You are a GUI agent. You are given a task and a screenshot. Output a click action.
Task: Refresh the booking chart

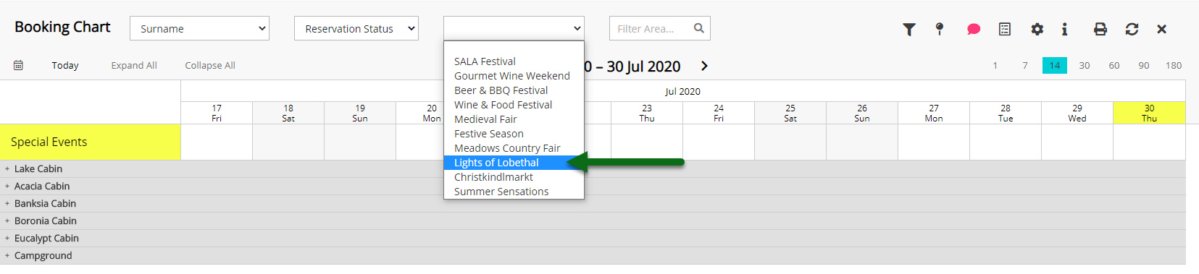point(1132,29)
